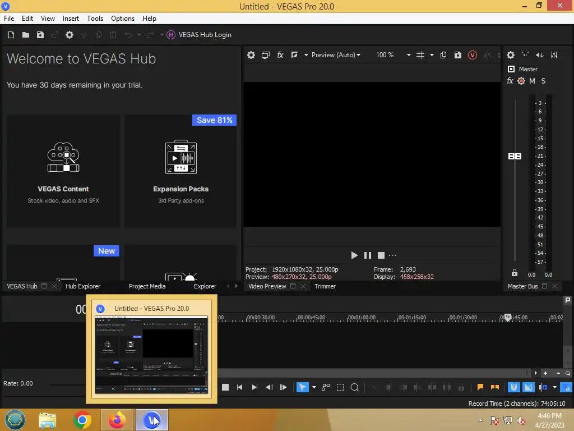Screen dimensions: 574x431
Task: Open the Insert menu
Action: coord(71,19)
